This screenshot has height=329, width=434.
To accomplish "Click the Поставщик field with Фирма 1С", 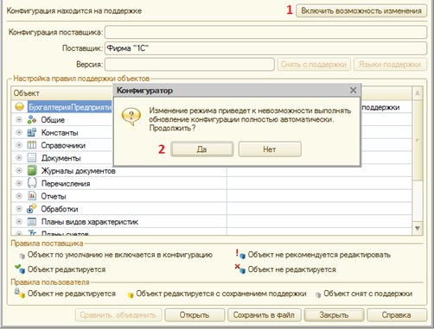I will 265,48.
